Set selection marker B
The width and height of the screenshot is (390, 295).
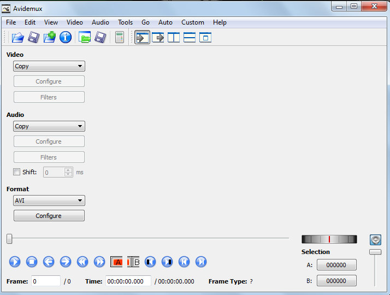pos(133,262)
